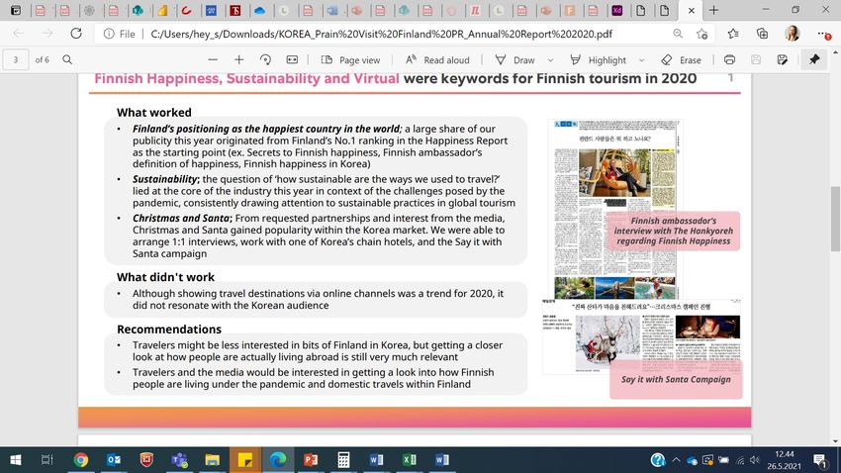This screenshot has height=473, width=841.
Task: Open Wi-Fi network settings in system tray
Action: tap(740, 460)
